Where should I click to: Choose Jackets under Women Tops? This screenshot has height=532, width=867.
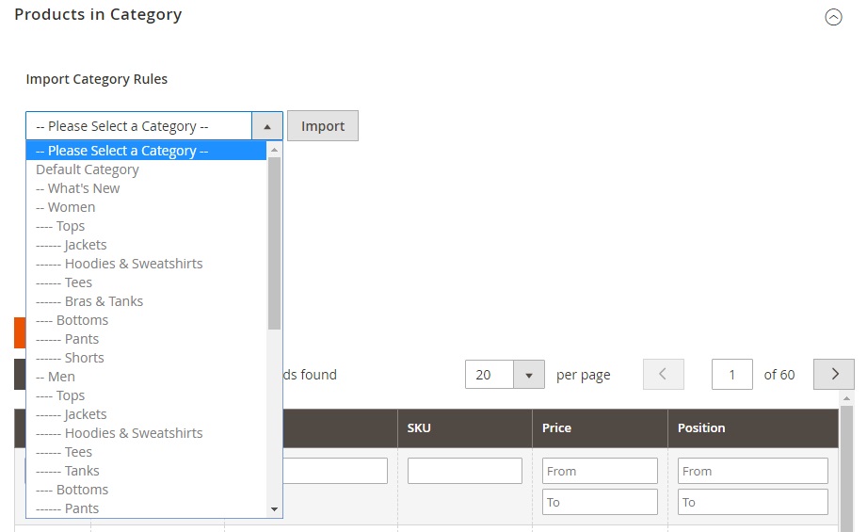(146, 245)
